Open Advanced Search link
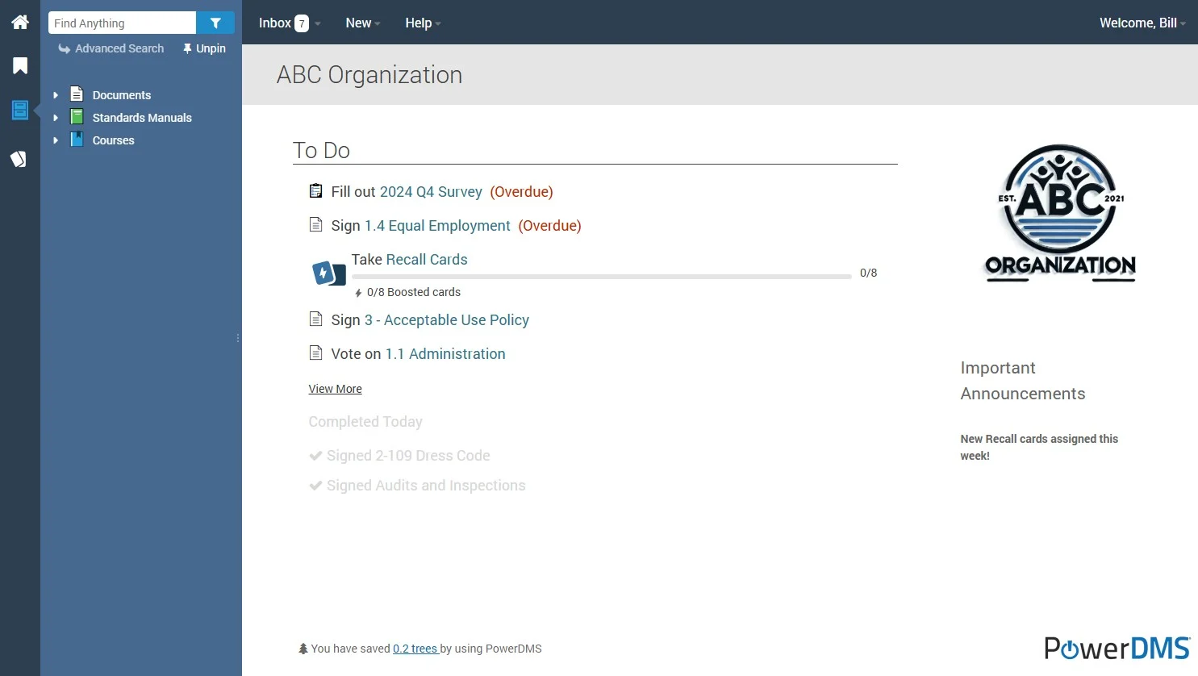 coord(119,48)
